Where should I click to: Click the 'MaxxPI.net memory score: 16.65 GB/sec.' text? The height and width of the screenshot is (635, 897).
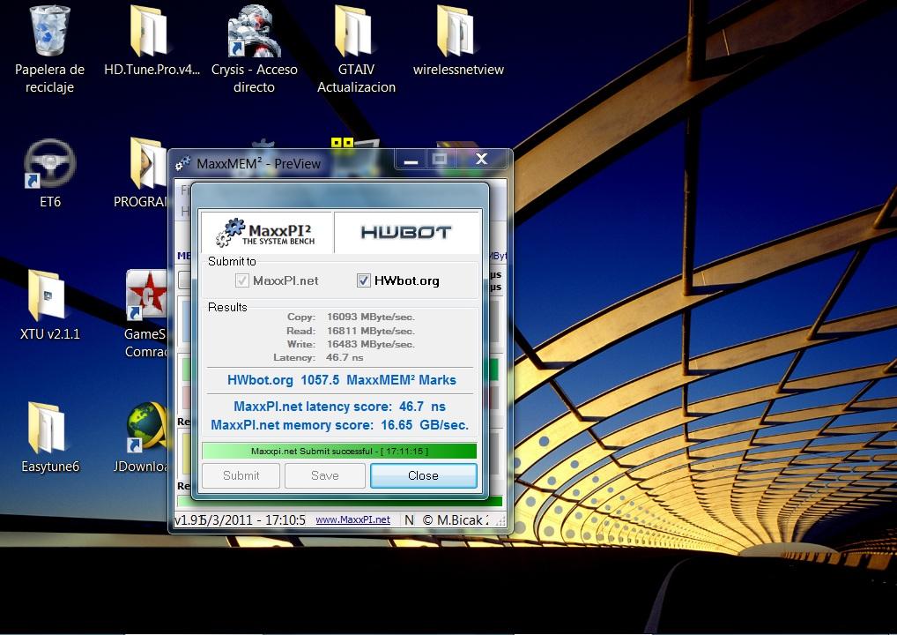(339, 425)
